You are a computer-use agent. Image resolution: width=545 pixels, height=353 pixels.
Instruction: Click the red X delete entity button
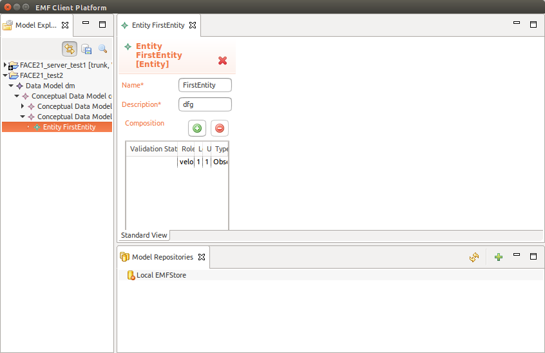(222, 61)
